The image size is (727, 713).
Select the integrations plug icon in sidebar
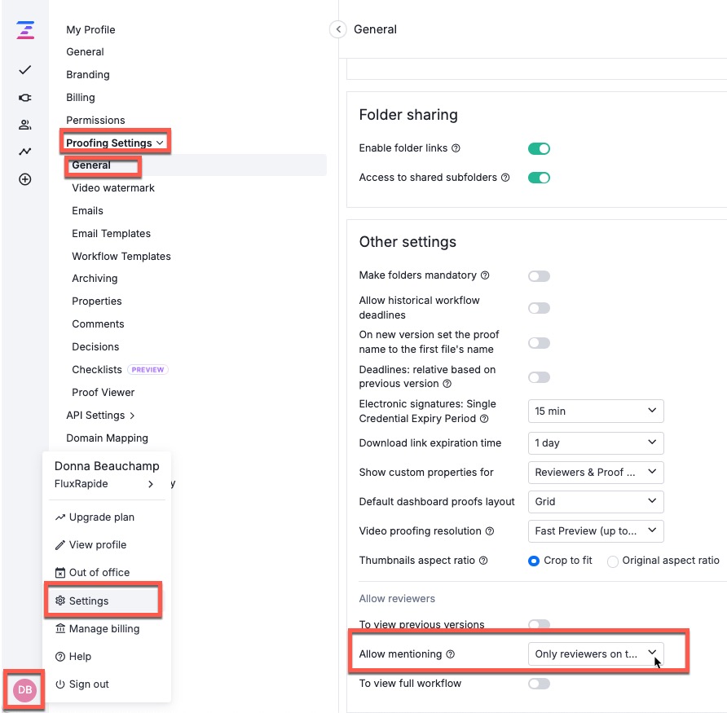tap(24, 95)
